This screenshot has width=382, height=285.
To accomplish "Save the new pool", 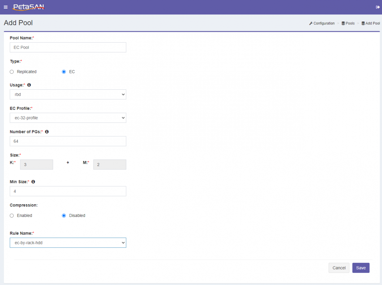I will click(x=361, y=268).
